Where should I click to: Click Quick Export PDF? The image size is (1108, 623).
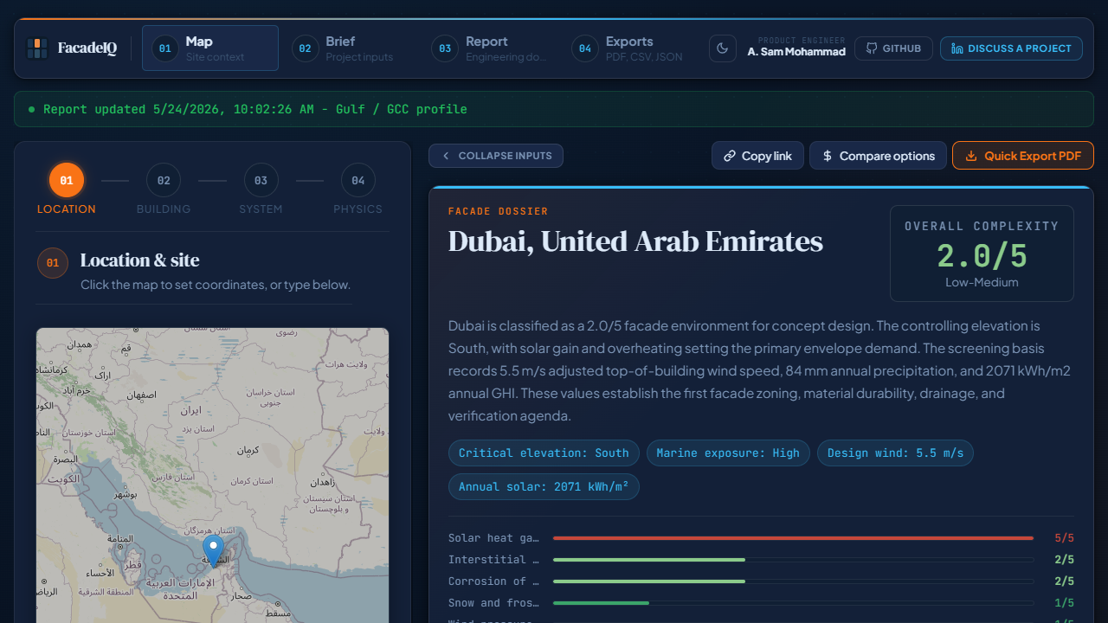pyautogui.click(x=1023, y=156)
